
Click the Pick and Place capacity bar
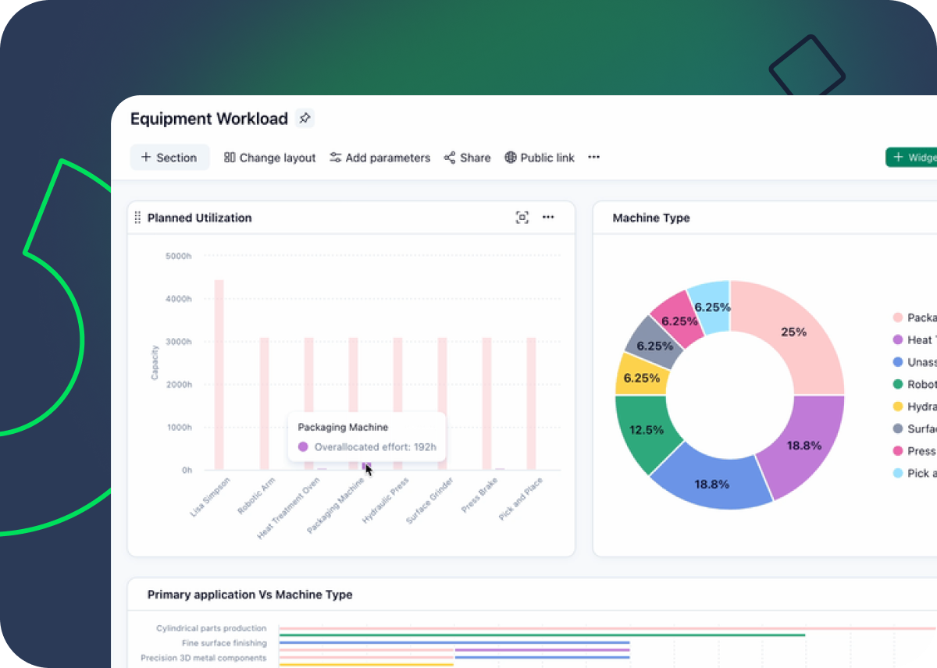point(531,403)
